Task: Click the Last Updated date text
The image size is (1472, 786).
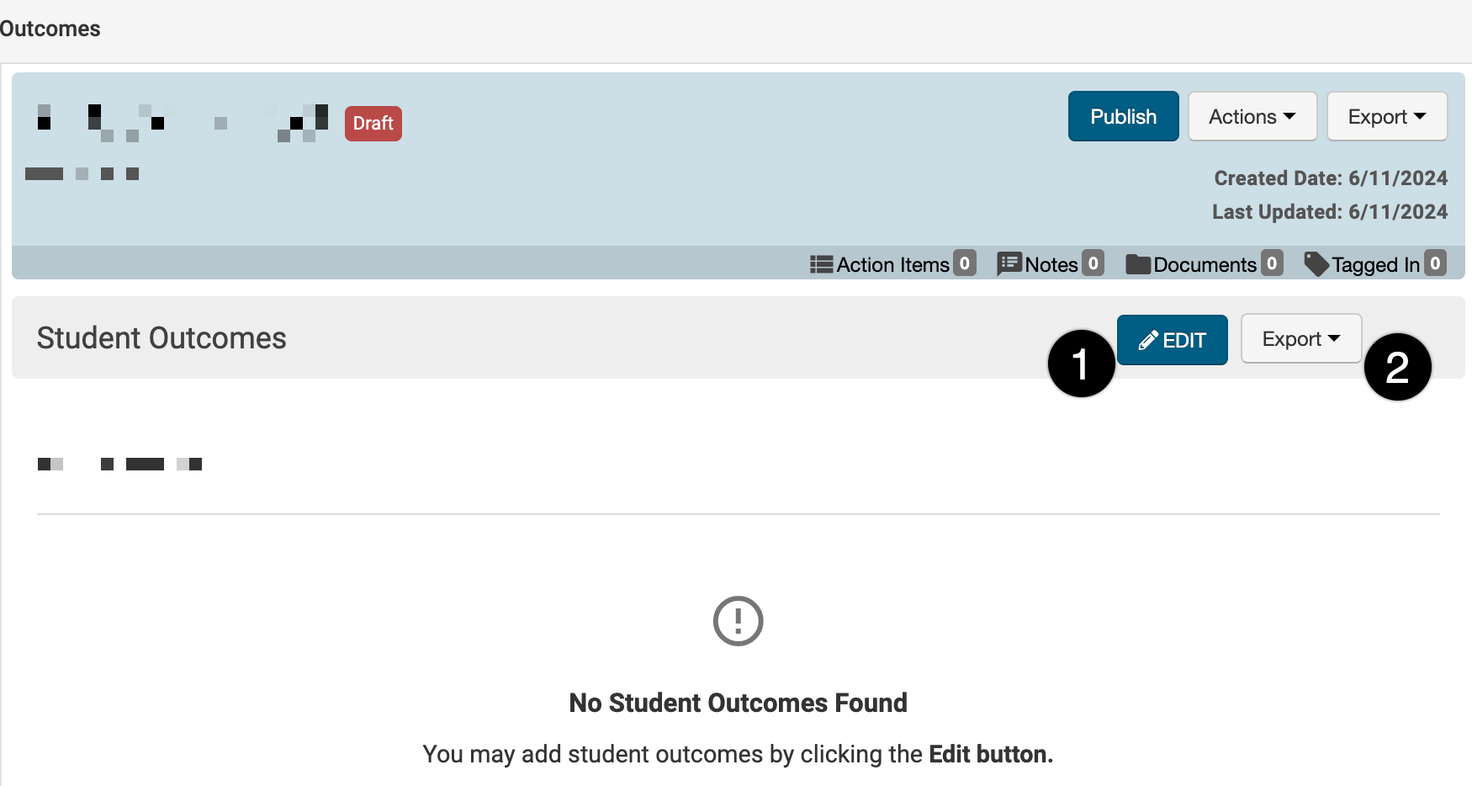Action: pos(1329,212)
